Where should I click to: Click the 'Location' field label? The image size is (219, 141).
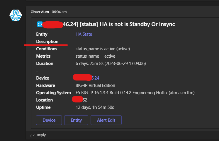pyautogui.click(x=44, y=100)
